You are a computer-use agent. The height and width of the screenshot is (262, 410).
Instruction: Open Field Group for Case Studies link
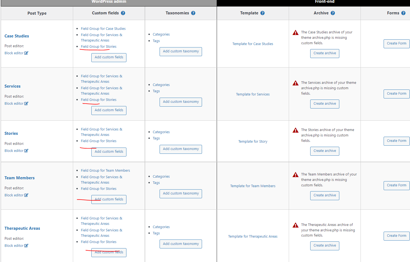(x=103, y=29)
